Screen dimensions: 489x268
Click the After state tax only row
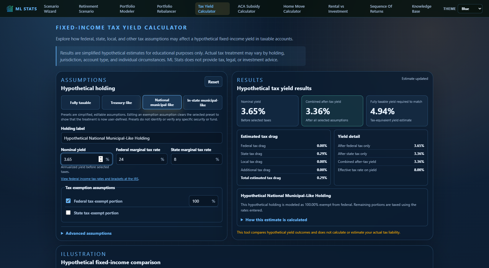pos(381,154)
